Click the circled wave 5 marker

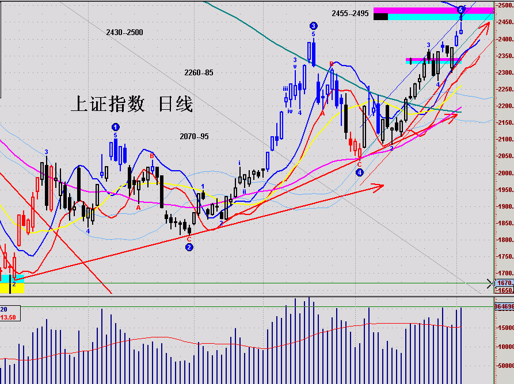pyautogui.click(x=461, y=10)
